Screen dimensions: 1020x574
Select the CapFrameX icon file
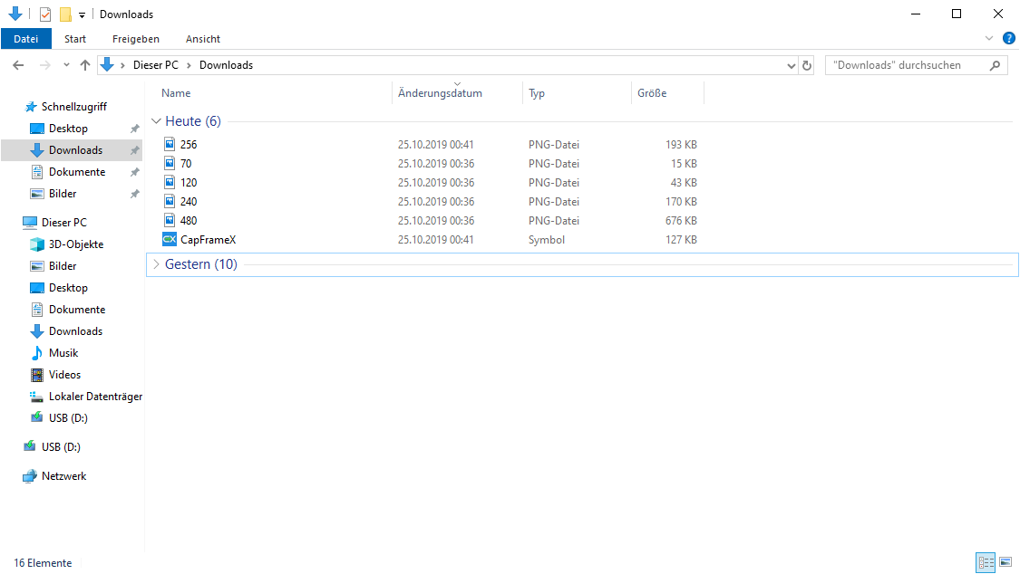tap(170, 239)
